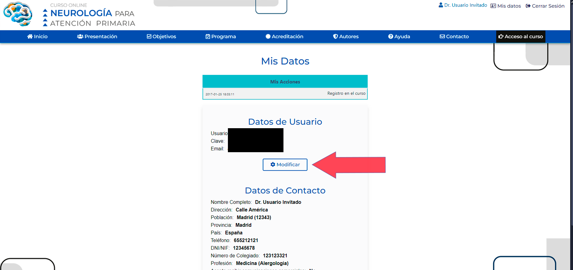Screen dimensions: 573x270
Task: Click the shield icon beside Autores
Action: coord(335,37)
